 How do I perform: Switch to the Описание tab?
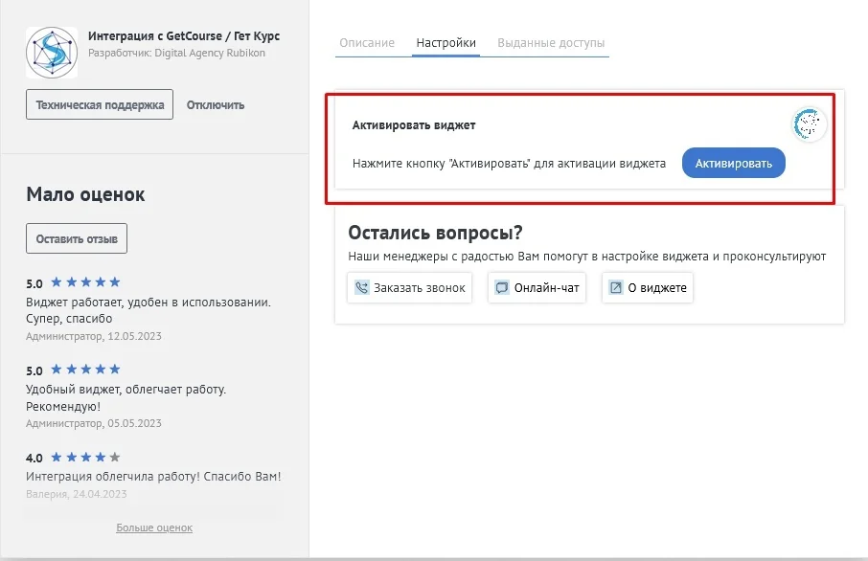pos(367,42)
